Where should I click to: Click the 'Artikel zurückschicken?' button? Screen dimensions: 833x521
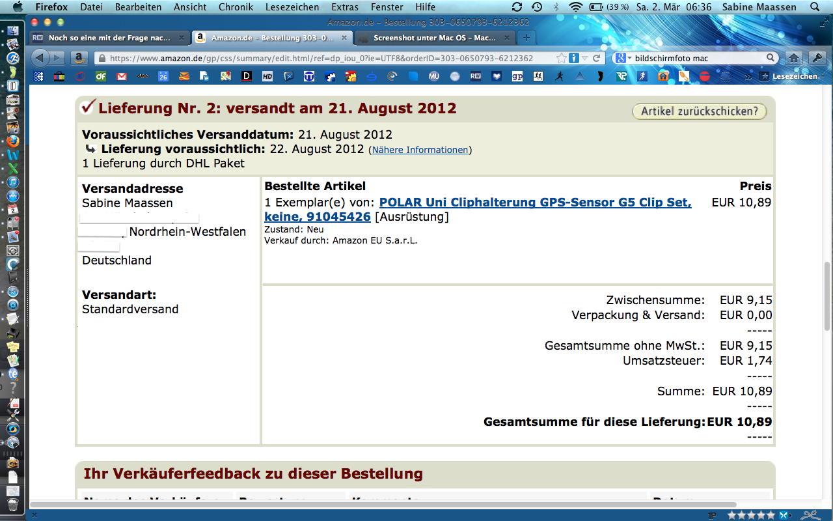click(699, 111)
